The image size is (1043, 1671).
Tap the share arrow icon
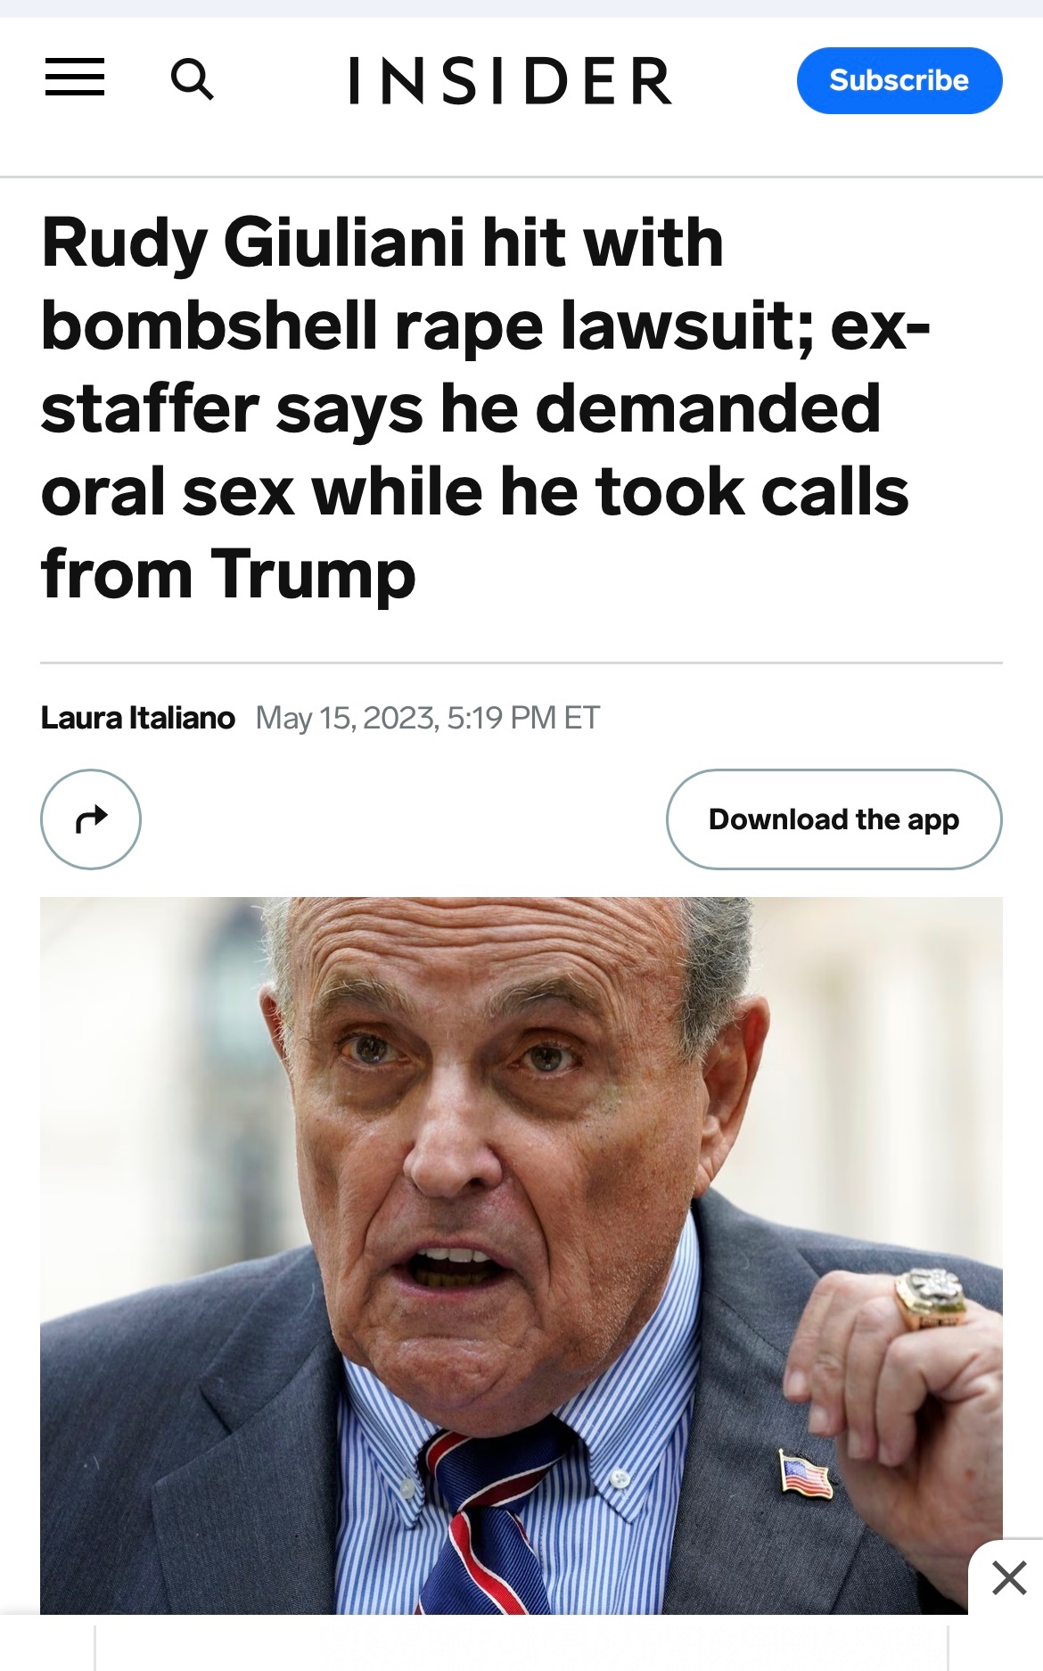[91, 819]
